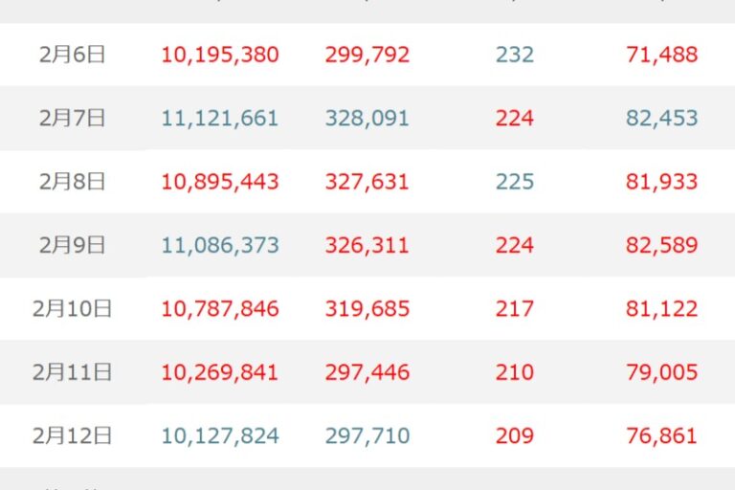Select the blue 11,121,661 figure
735x490 pixels.
(220, 119)
